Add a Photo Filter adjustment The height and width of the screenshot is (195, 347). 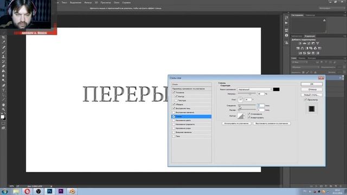click(311, 48)
